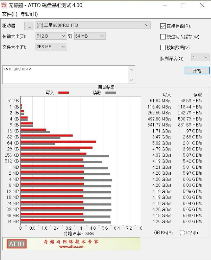Image resolution: width=211 pixels, height=260 pixels.
Task: Select the IO/s(I) radio button
Action: click(x=182, y=233)
